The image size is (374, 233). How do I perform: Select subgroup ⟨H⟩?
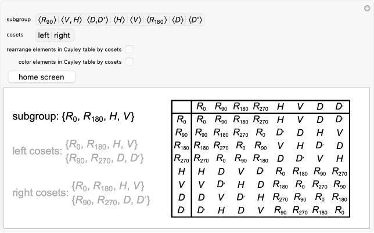point(118,20)
